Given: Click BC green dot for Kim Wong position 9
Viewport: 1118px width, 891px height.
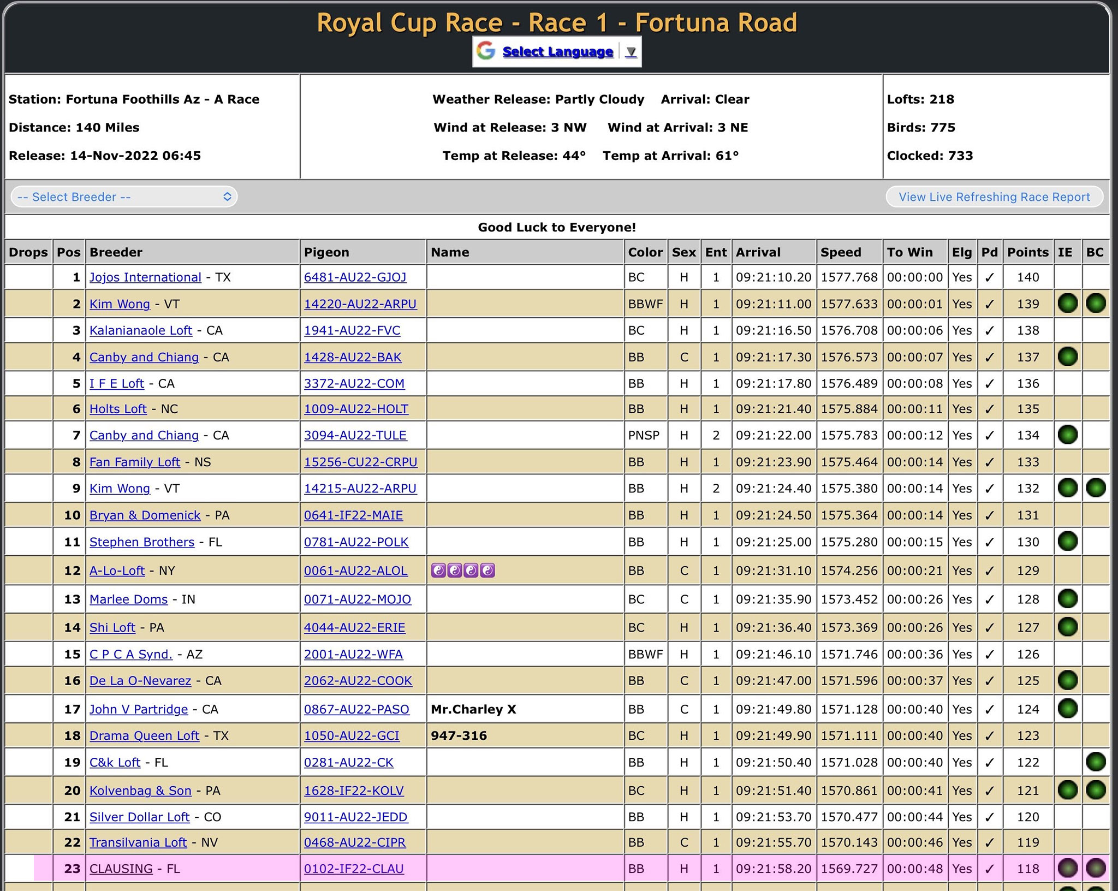Looking at the screenshot, I should click(x=1096, y=488).
